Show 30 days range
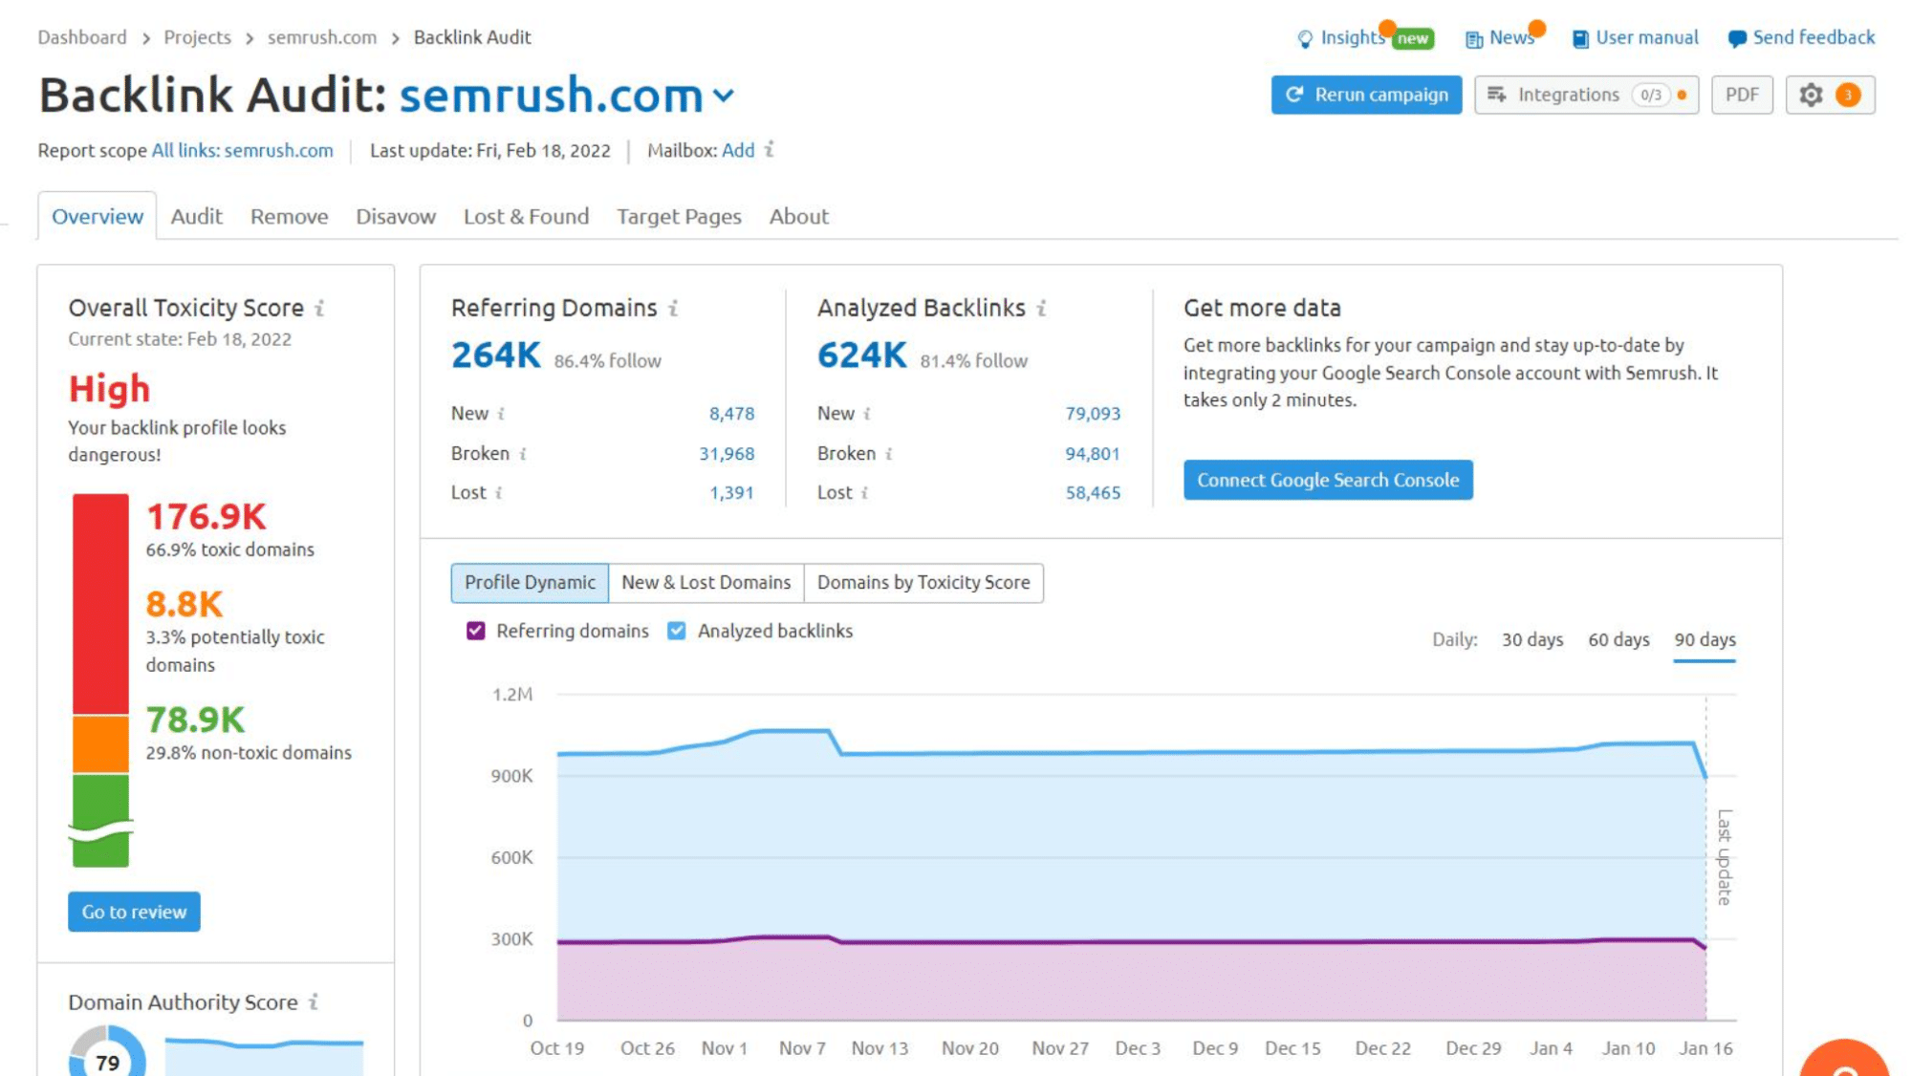The width and height of the screenshot is (1911, 1076). click(1532, 639)
